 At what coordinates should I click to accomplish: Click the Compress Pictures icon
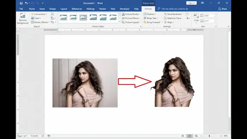pos(52,14)
